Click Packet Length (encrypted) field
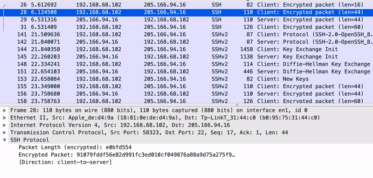This screenshot has width=373, height=178. tap(75, 147)
